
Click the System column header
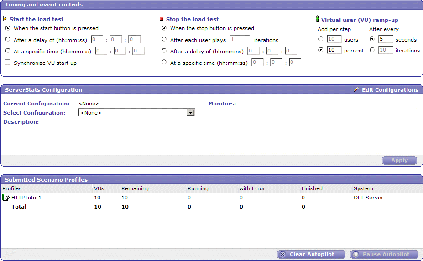(363, 188)
